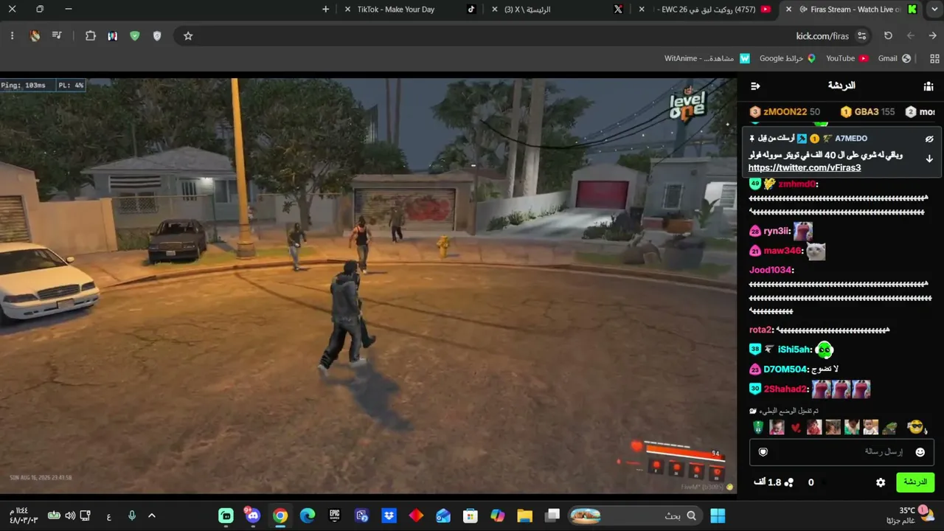Open File Explorer from the taskbar
The height and width of the screenshot is (531, 944).
coord(525,516)
